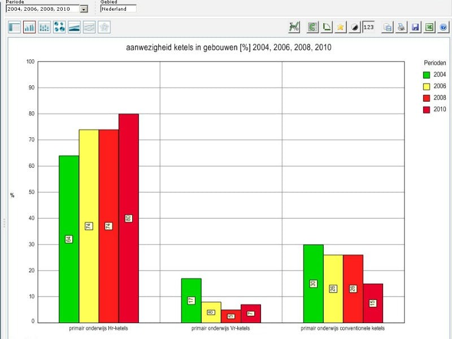452x339 pixels.
Task: Open the Periode dropdown arrow
Action: (x=84, y=9)
